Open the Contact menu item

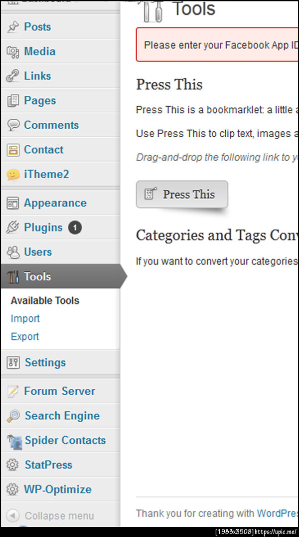[x=43, y=150]
